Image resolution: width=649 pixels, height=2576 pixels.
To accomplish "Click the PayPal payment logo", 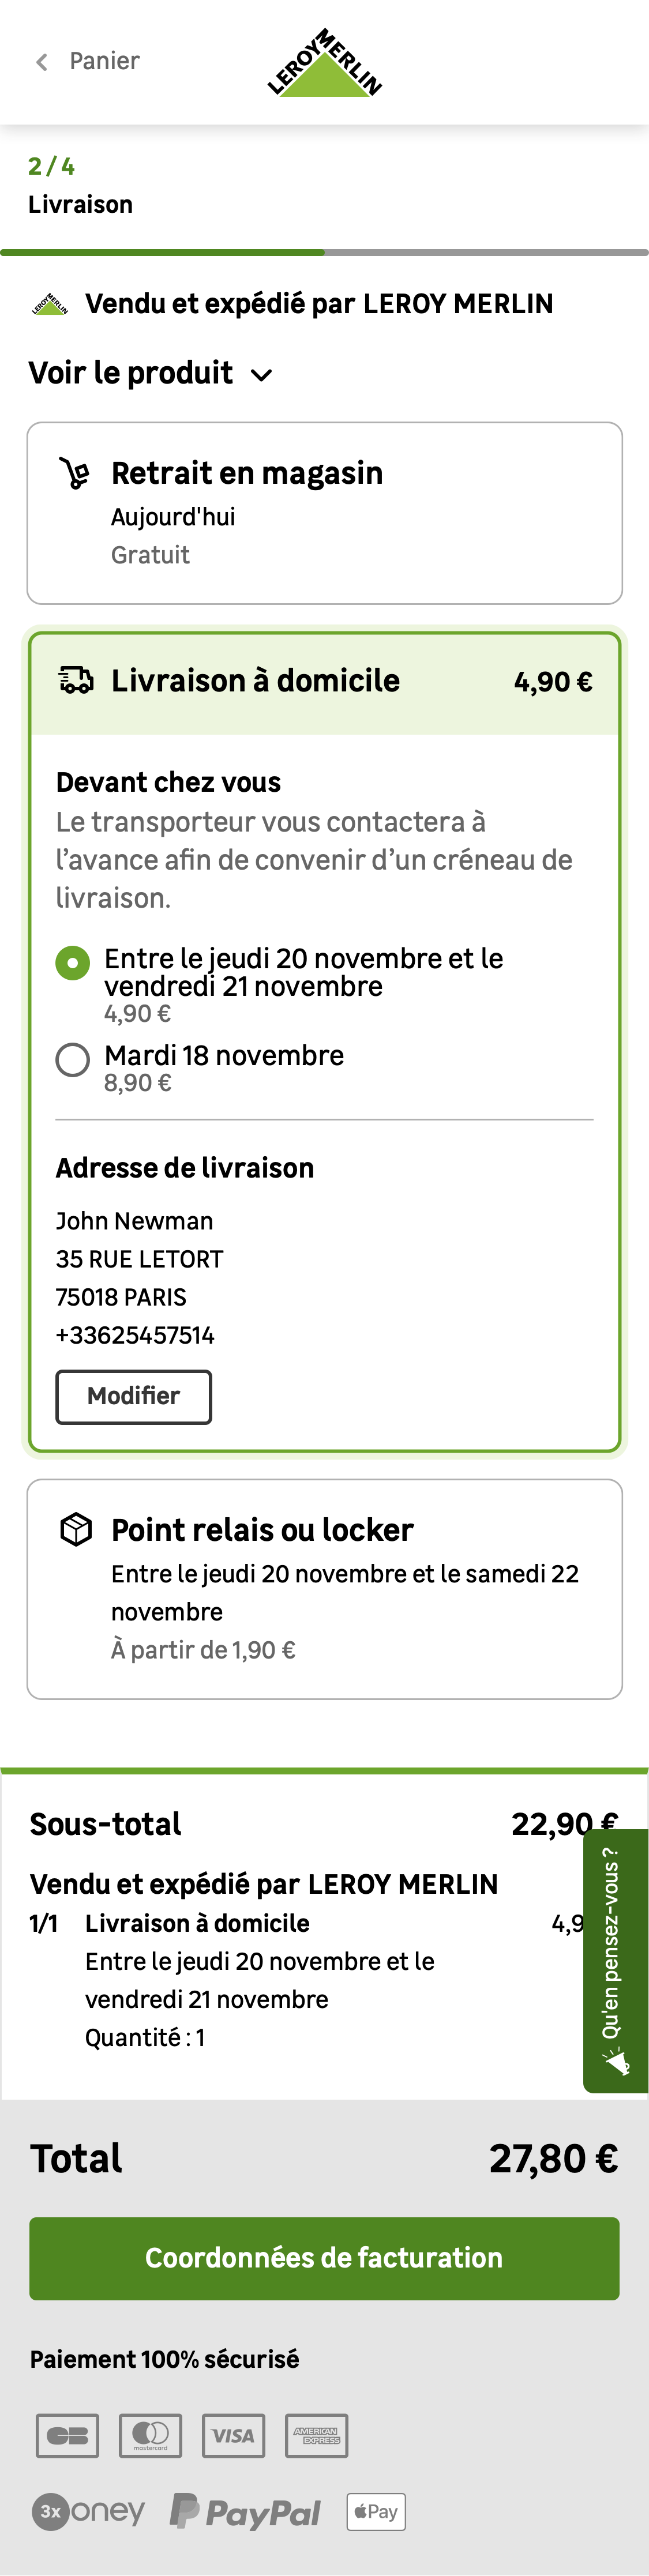I will tap(246, 2511).
